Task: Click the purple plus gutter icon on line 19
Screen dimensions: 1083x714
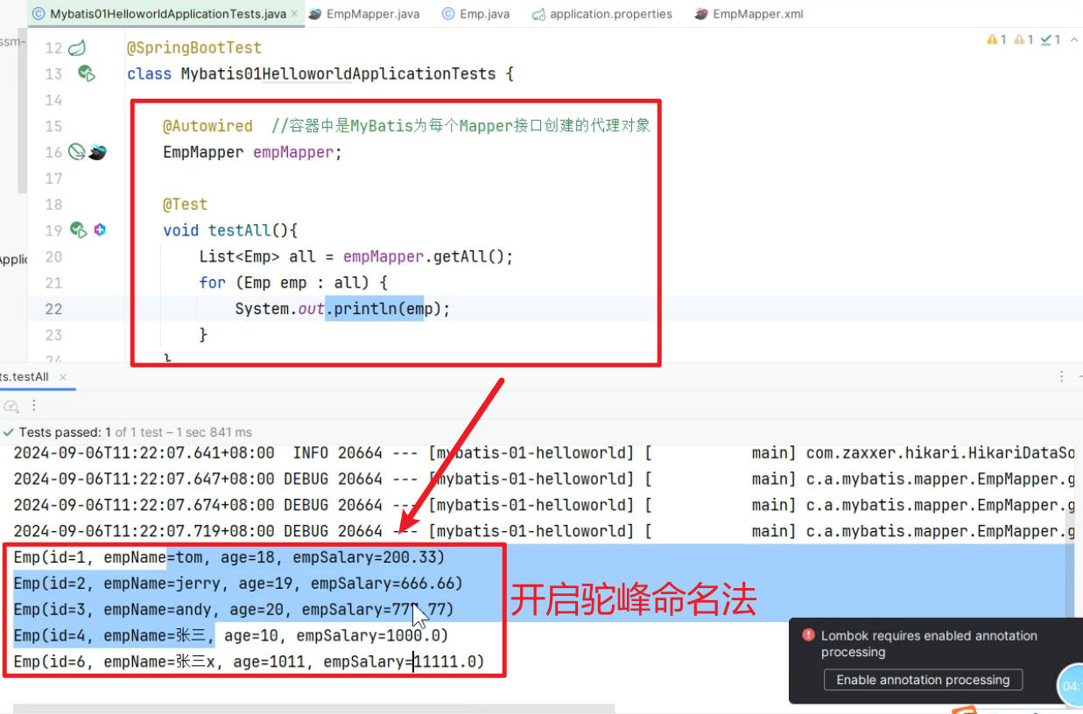Action: click(x=100, y=230)
